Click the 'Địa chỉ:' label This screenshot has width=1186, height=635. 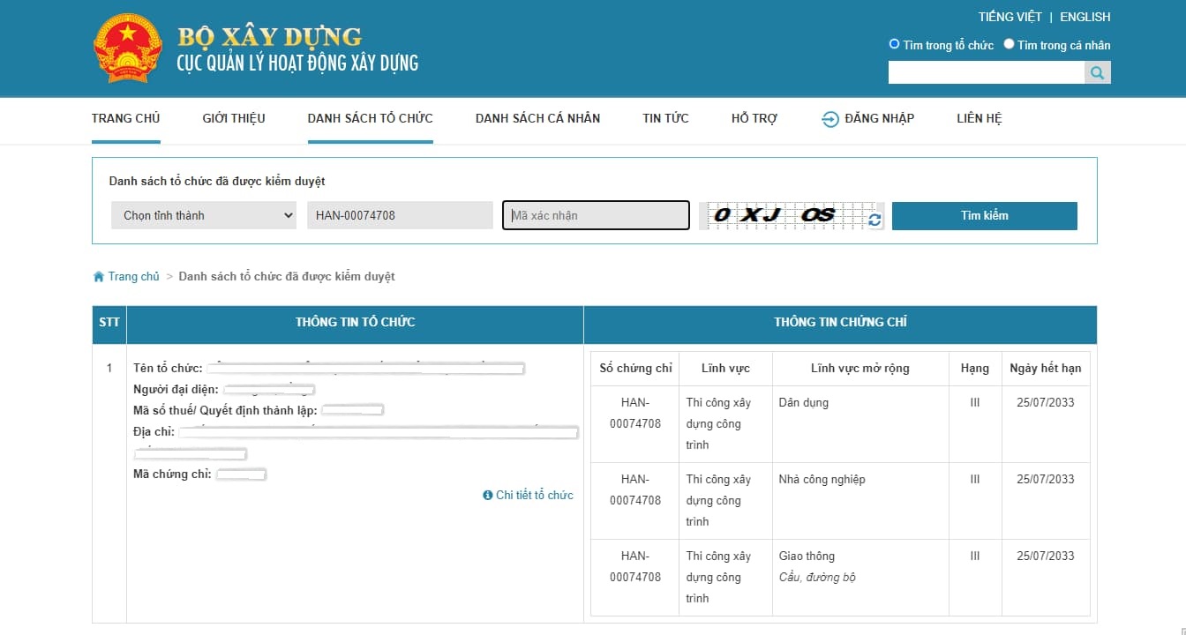coord(154,432)
